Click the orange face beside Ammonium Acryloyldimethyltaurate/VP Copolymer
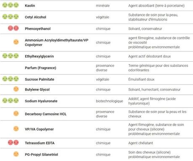193x161 pixels. click(16, 42)
